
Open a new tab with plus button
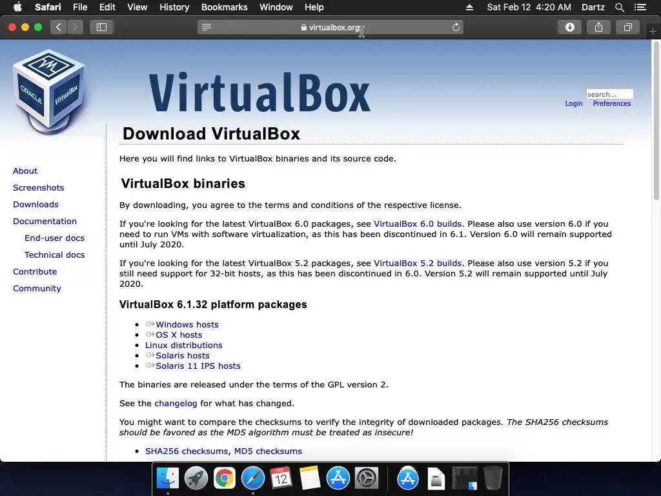653,31
